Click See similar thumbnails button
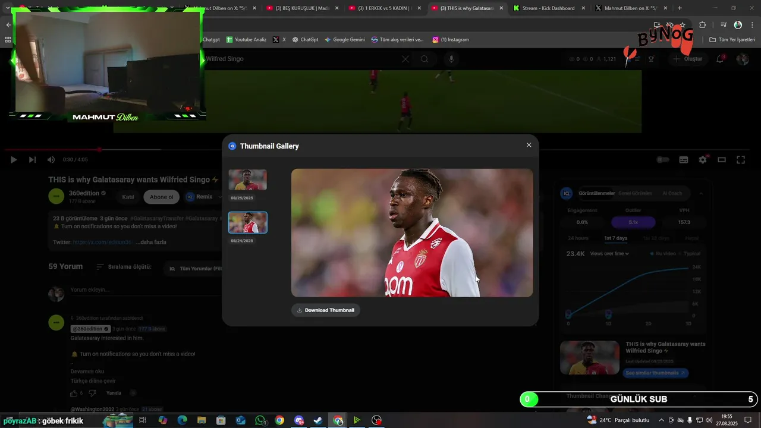This screenshot has height=428, width=761. click(656, 373)
